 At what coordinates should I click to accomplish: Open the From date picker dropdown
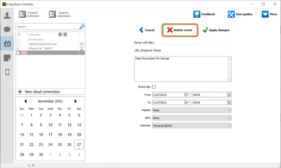click(187, 95)
